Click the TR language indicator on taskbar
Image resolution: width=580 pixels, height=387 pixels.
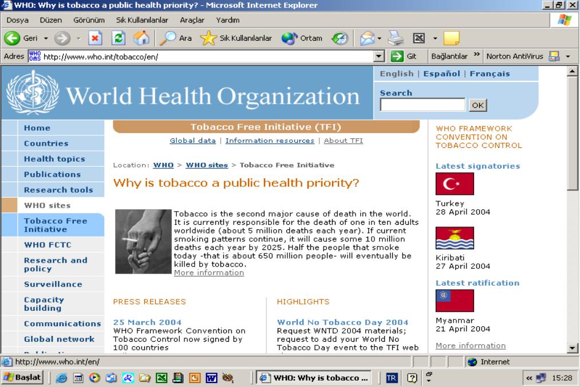[392, 378]
